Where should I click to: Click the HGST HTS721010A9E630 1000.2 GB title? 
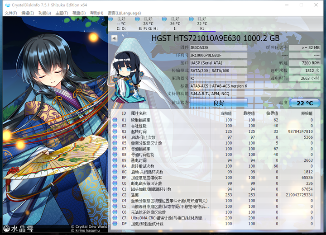tap(216, 38)
